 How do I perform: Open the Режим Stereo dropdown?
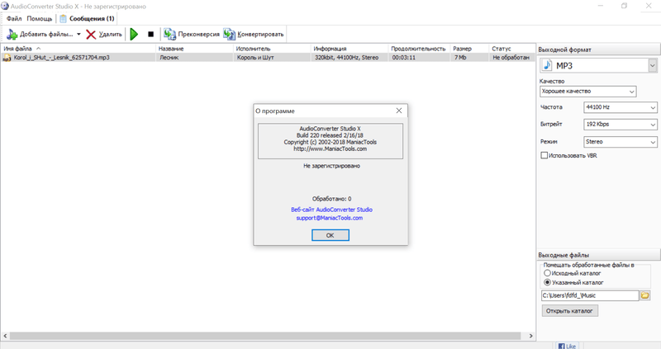click(x=621, y=142)
